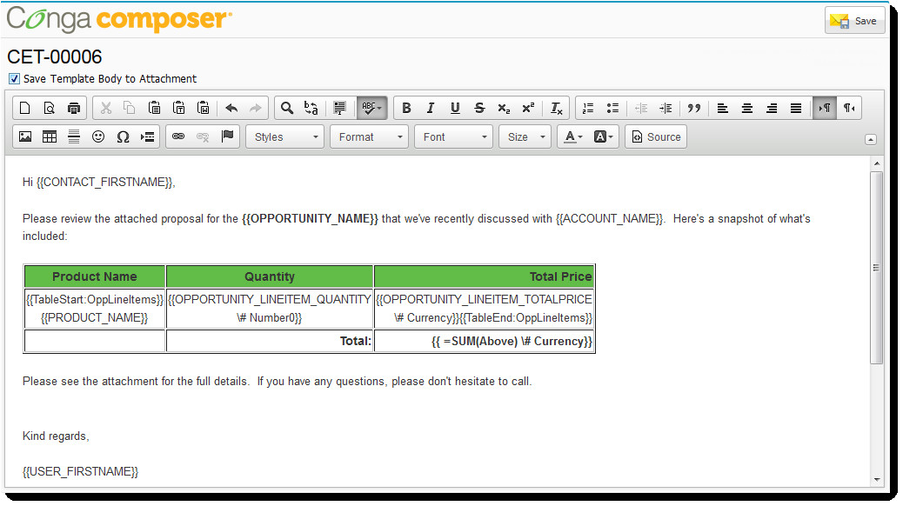Open the Format dropdown
The height and width of the screenshot is (506, 903).
click(x=369, y=137)
